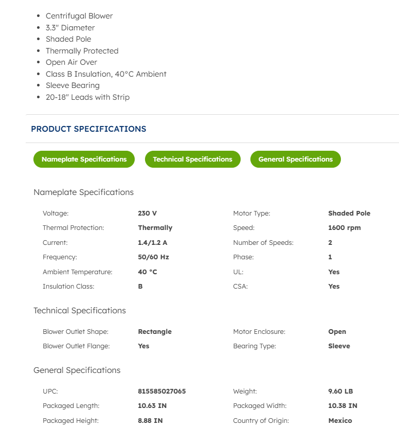This screenshot has height=427, width=399.
Task: Select the 50/60 Hz frequency value
Action: click(x=153, y=257)
